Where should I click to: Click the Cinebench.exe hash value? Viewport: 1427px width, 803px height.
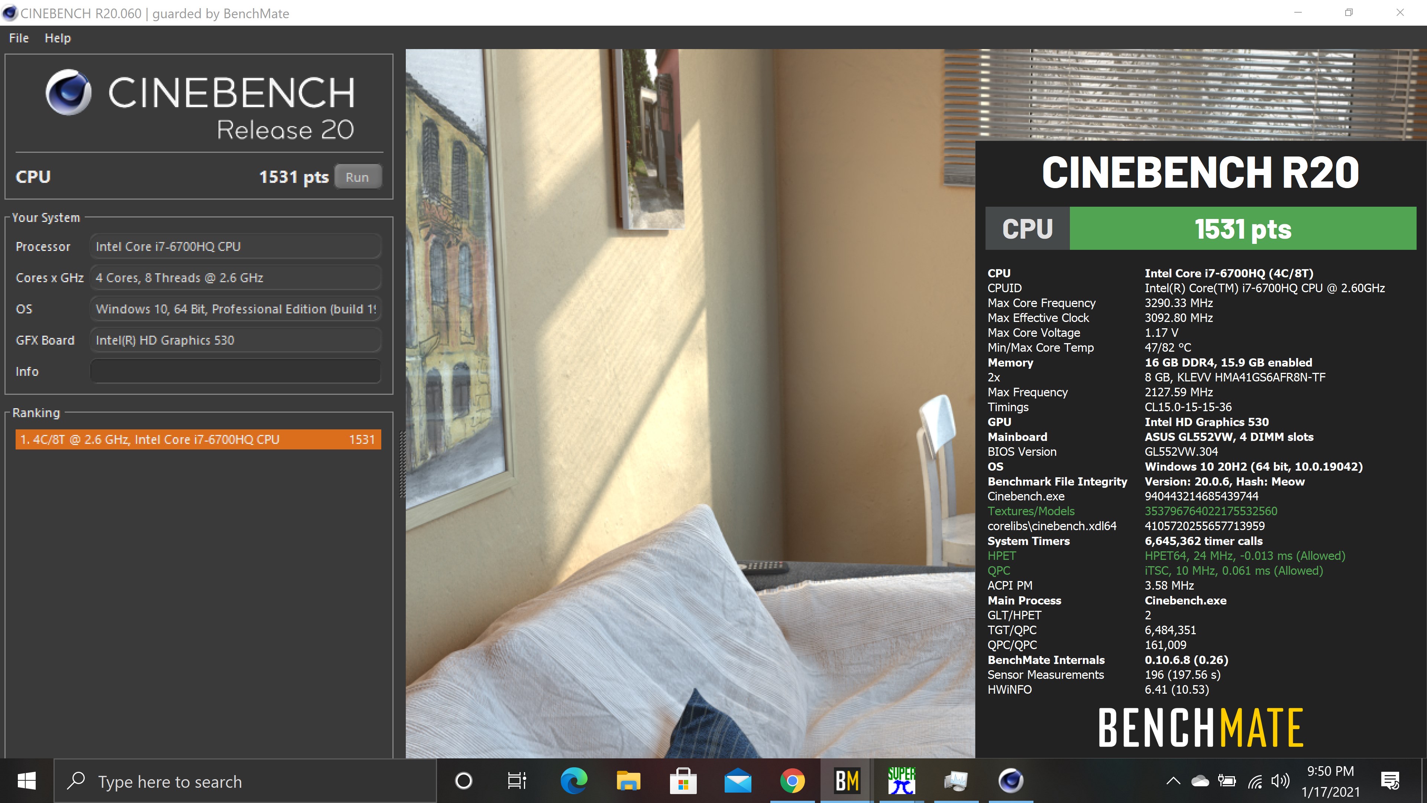[1201, 497]
